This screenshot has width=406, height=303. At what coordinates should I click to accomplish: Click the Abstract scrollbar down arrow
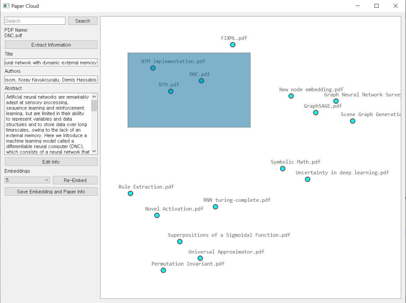(x=94, y=151)
